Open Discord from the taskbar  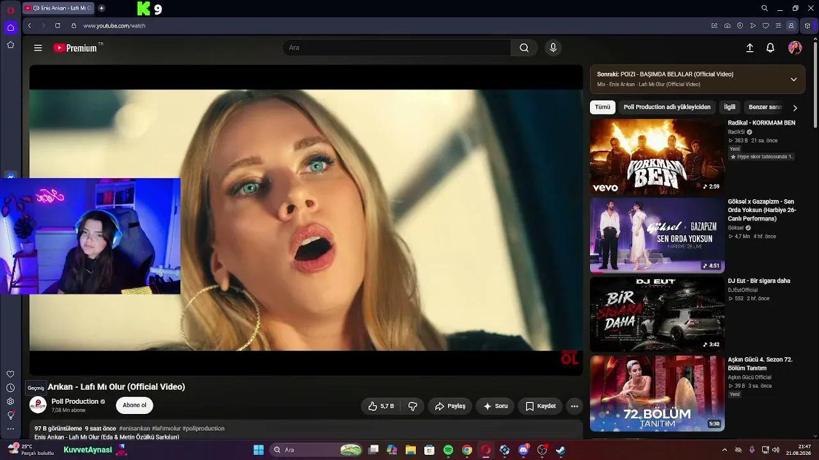(523, 450)
